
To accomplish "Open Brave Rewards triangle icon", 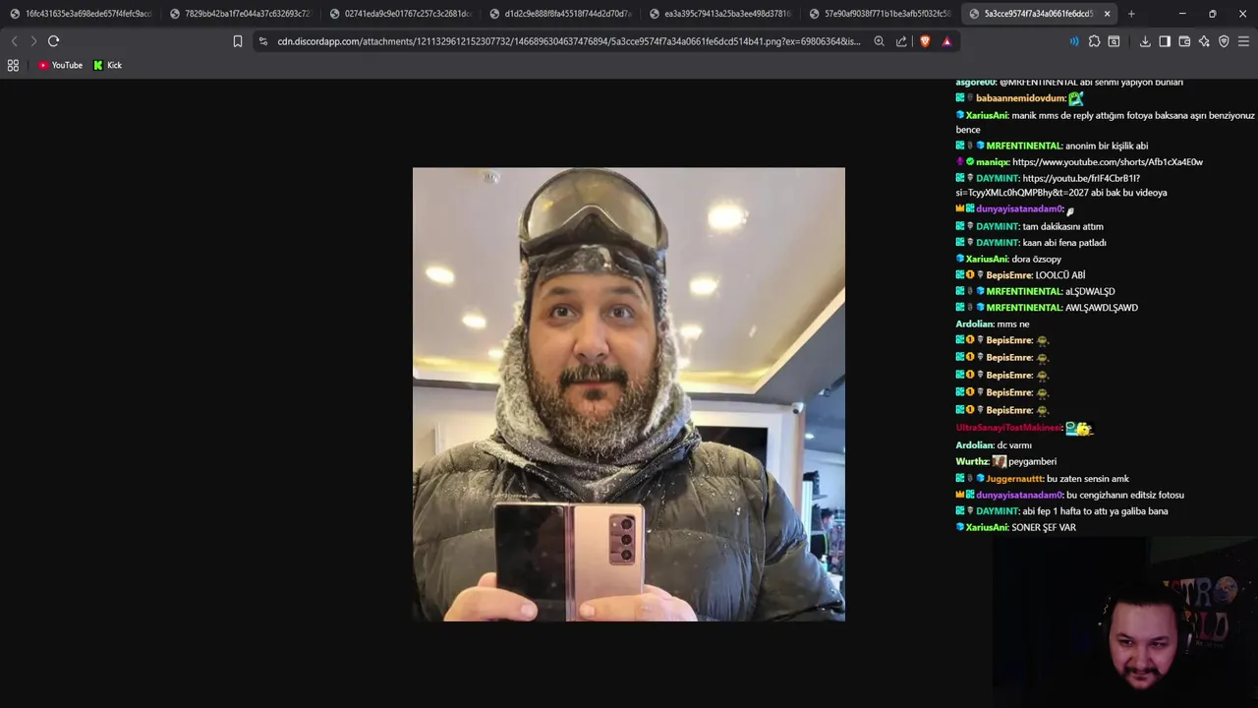I will click(946, 41).
